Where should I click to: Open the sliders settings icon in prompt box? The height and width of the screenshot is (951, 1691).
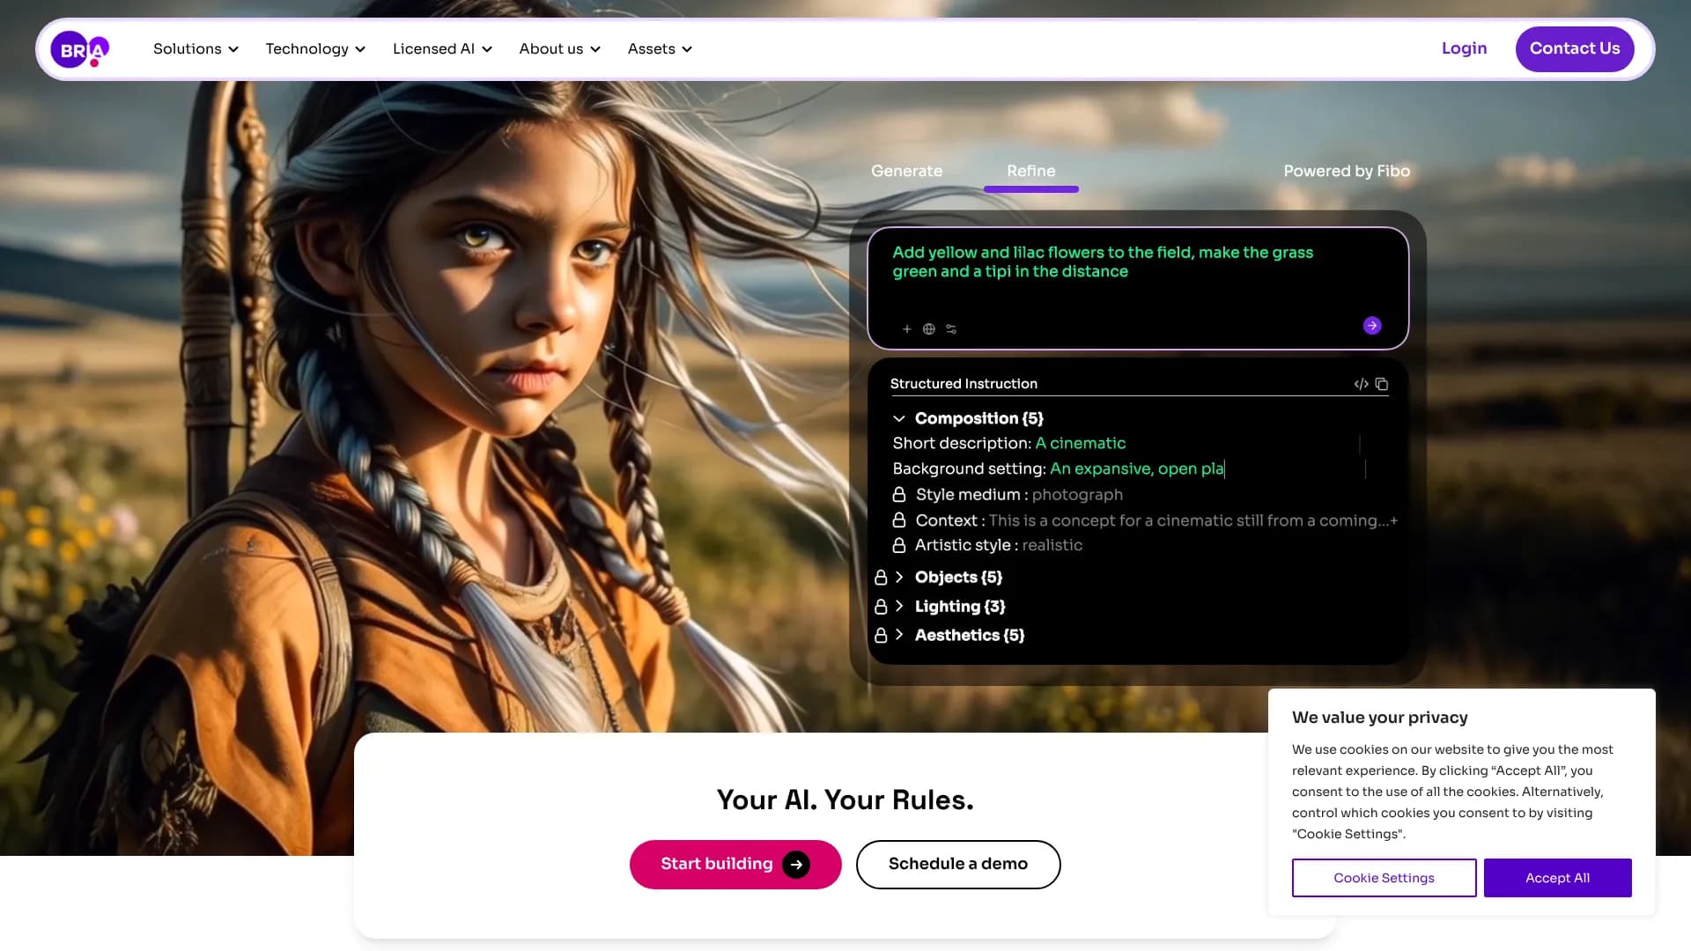pos(951,329)
